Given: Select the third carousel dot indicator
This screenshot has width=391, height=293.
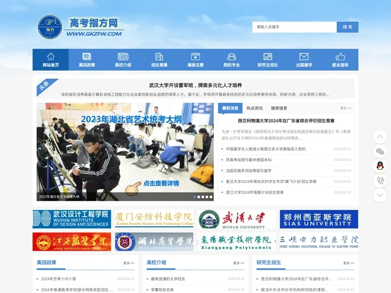Looking at the screenshot, I should (203, 197).
